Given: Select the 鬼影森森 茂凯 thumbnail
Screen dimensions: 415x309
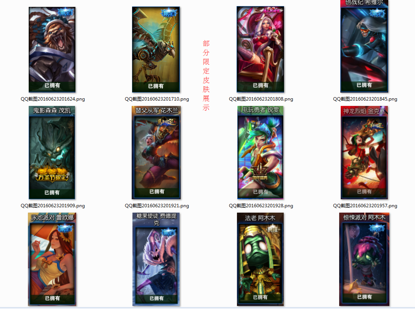Looking at the screenshot, I should click(52, 153).
